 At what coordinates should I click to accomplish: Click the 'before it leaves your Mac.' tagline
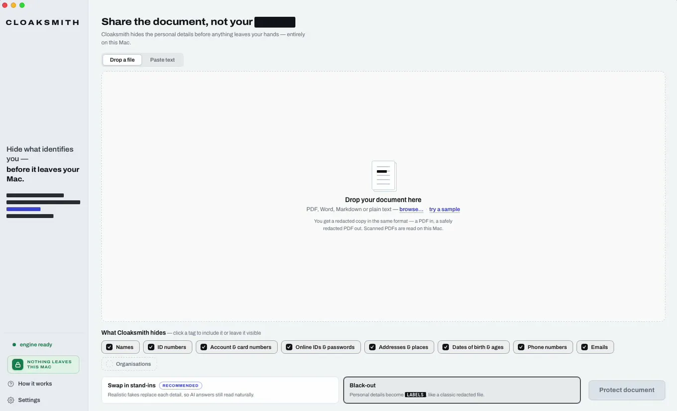(43, 174)
